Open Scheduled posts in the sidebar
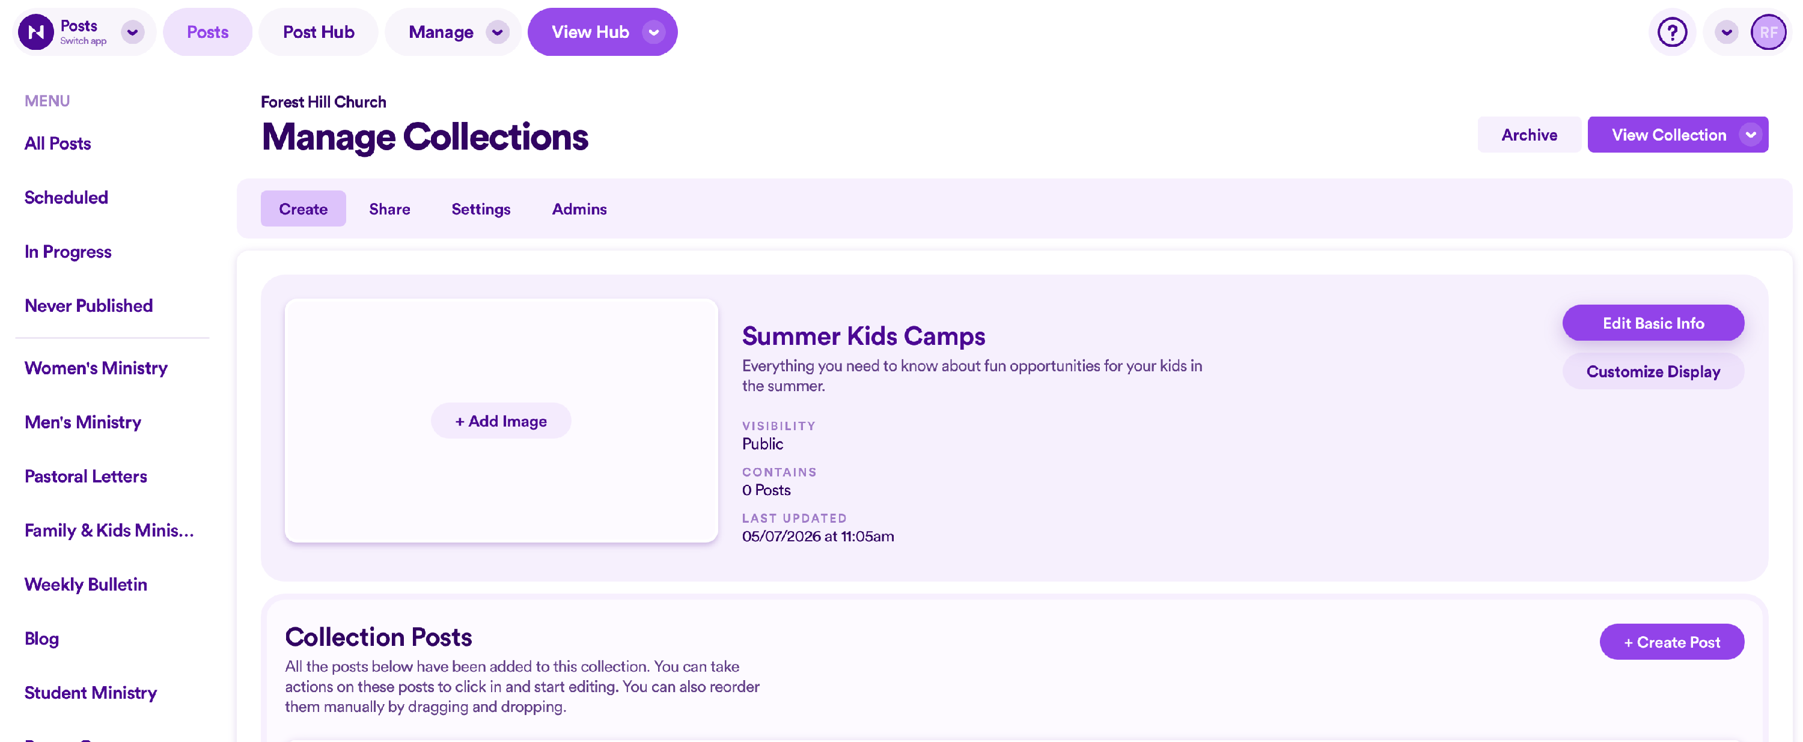The width and height of the screenshot is (1803, 742). (67, 198)
